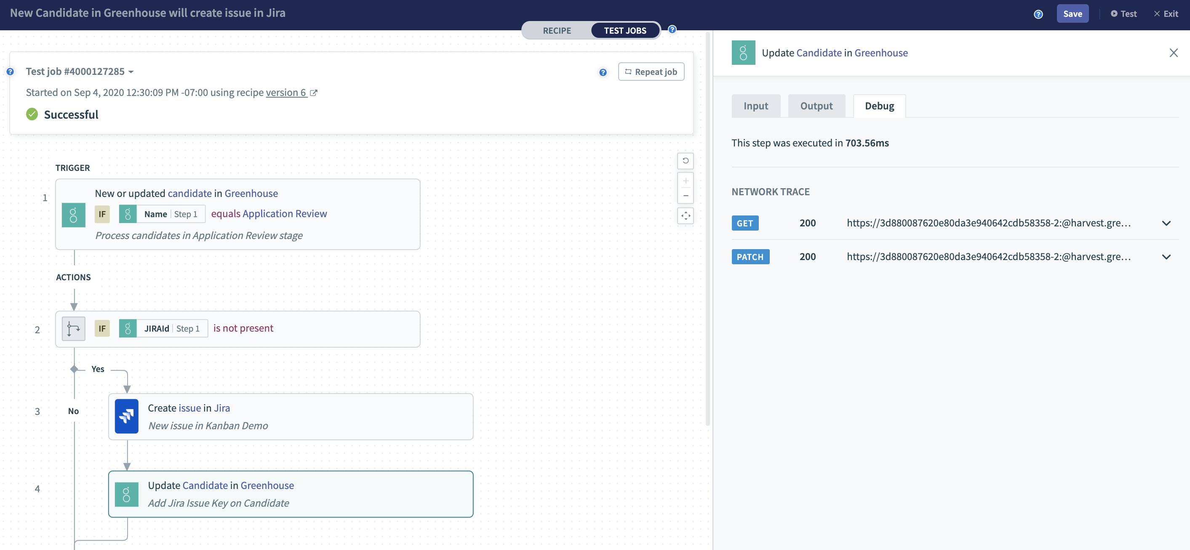The image size is (1190, 550).
Task: Click the Repeat job button
Action: click(x=651, y=72)
